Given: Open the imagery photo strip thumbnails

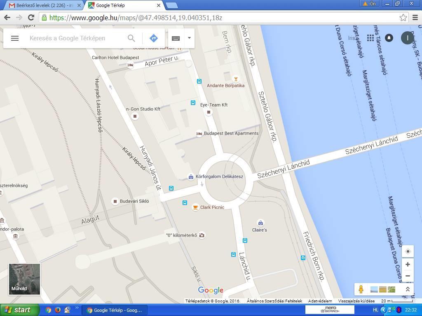Looking at the screenshot, I should coord(383,289).
